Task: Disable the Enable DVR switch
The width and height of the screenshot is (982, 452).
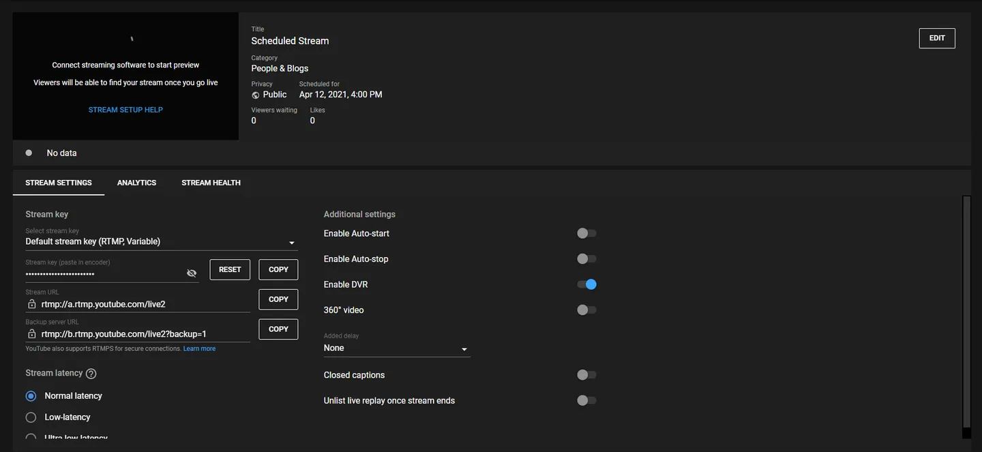Action: click(586, 284)
